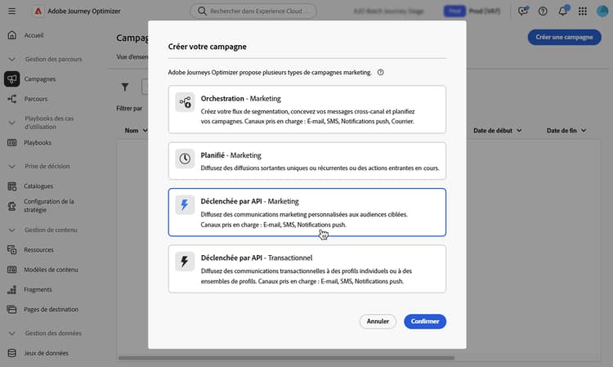Open Campagnes in the left navigation
The height and width of the screenshot is (367, 613).
coord(40,79)
